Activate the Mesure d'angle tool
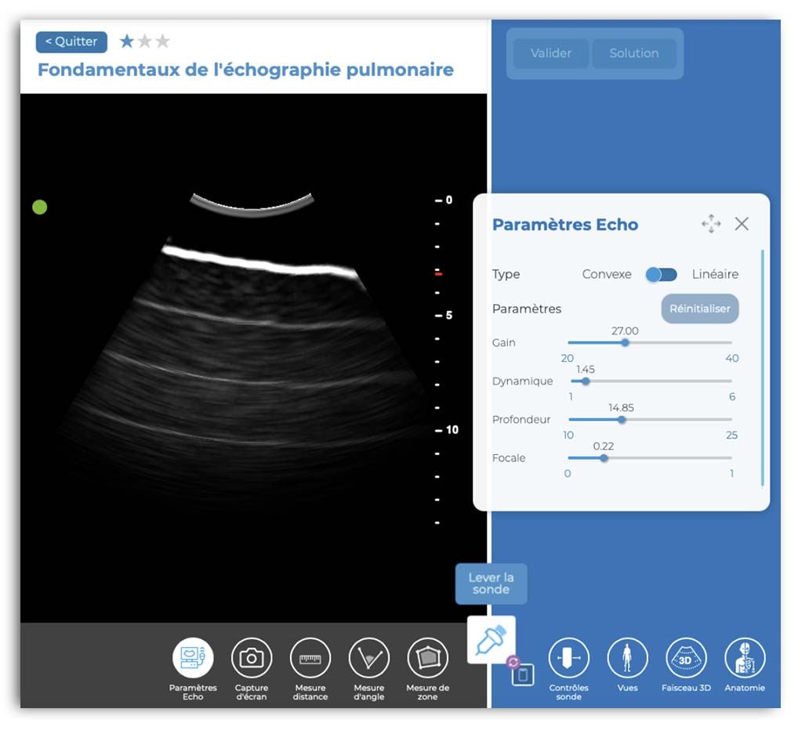Image resolution: width=798 pixels, height=734 pixels. tap(368, 658)
